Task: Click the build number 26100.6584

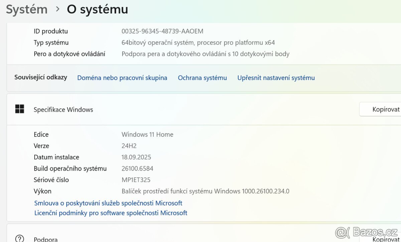Action: pos(137,168)
